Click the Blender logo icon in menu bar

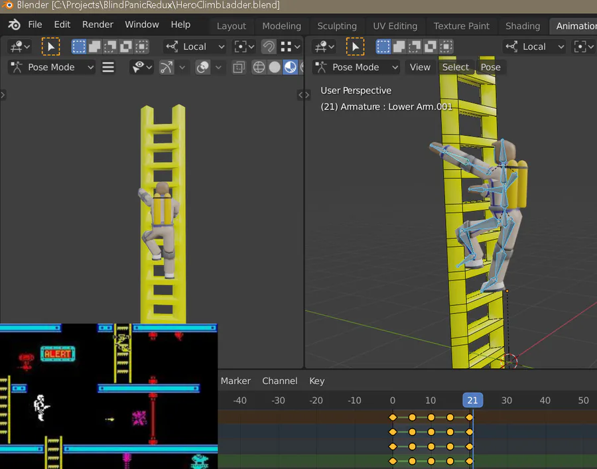click(14, 25)
